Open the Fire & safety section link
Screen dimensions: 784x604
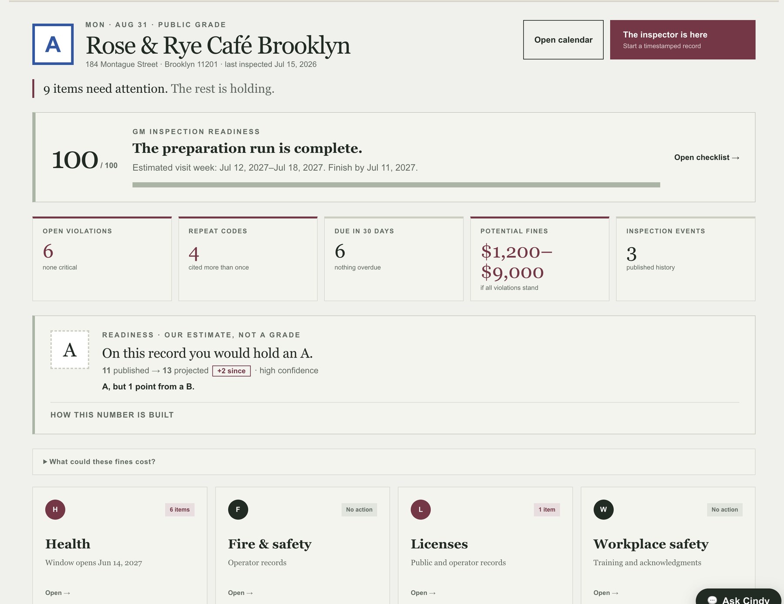[x=240, y=593]
